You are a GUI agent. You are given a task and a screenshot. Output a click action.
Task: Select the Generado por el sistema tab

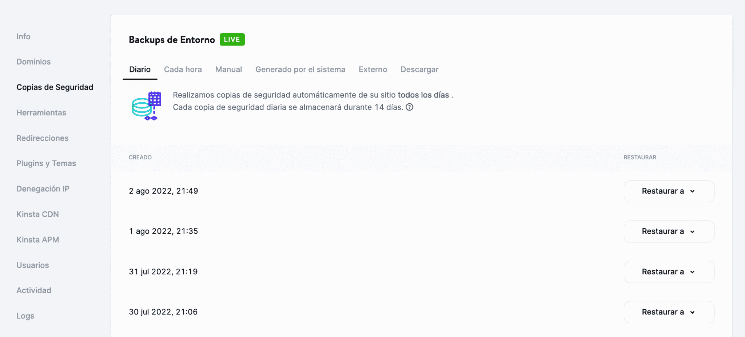300,69
